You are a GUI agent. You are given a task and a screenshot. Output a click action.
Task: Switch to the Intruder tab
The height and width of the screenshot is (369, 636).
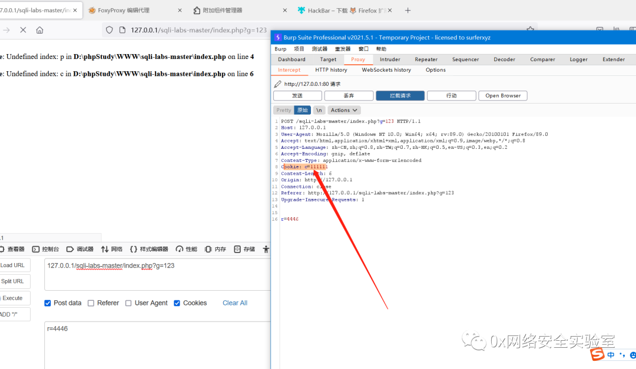pos(390,59)
